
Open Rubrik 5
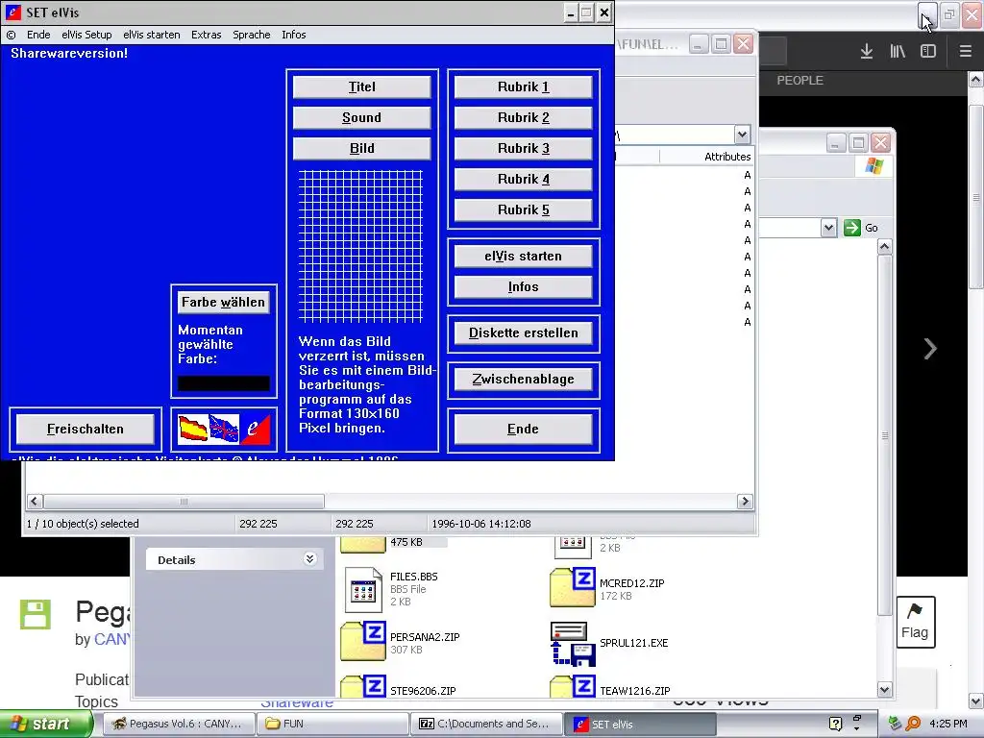523,209
